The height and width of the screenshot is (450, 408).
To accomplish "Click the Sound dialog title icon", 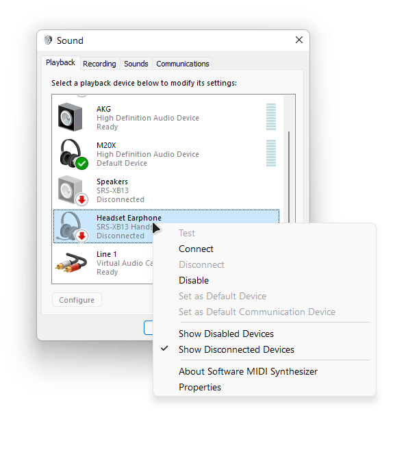I will (x=48, y=40).
